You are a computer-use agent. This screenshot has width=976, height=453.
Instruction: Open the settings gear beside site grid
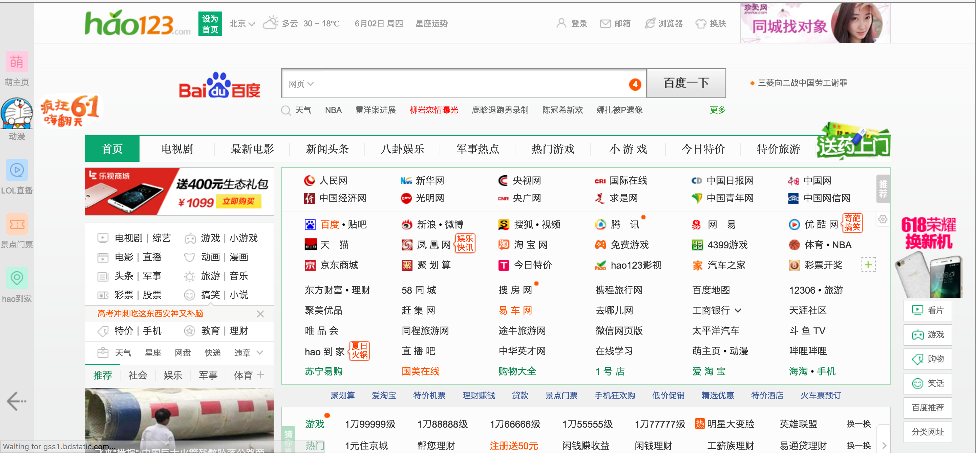click(883, 220)
